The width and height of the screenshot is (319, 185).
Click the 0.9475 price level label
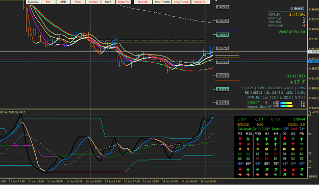pos(222,103)
